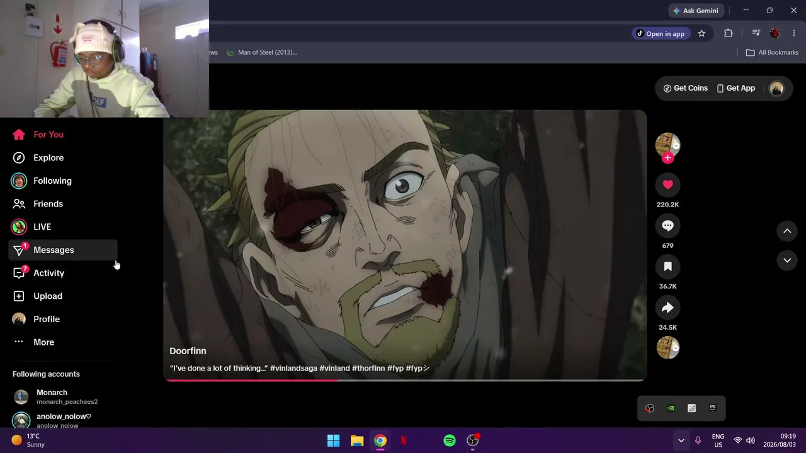The image size is (806, 453).
Task: Click the OBS icon in the tray overflow
Action: (x=650, y=409)
